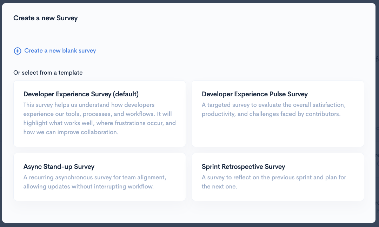The image size is (379, 227).
Task: Click the plus circle icon
Action: [x=17, y=51]
